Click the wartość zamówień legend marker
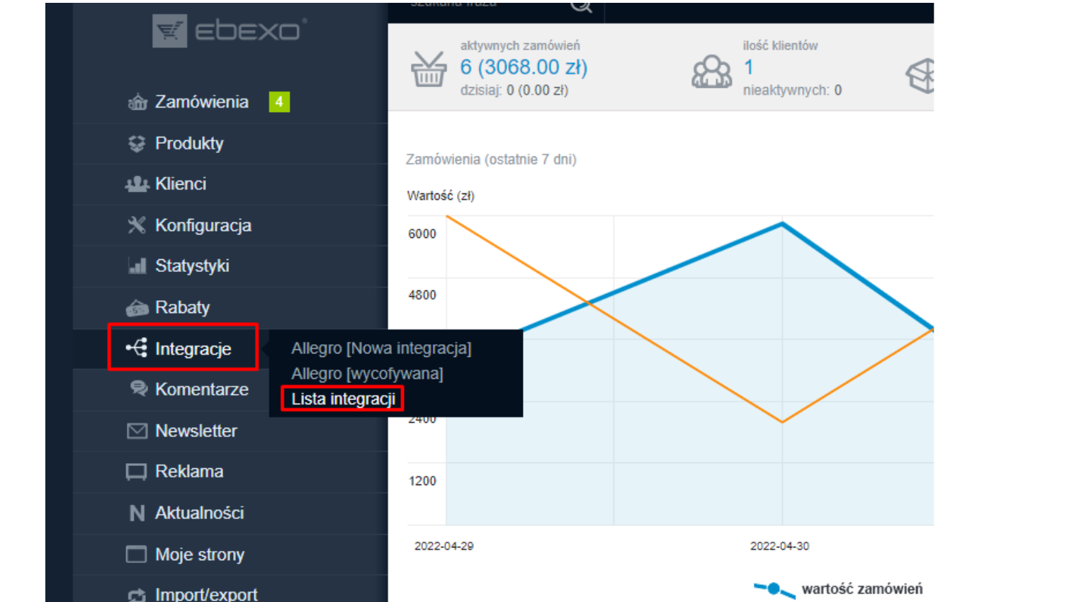1074x602 pixels. point(774,589)
